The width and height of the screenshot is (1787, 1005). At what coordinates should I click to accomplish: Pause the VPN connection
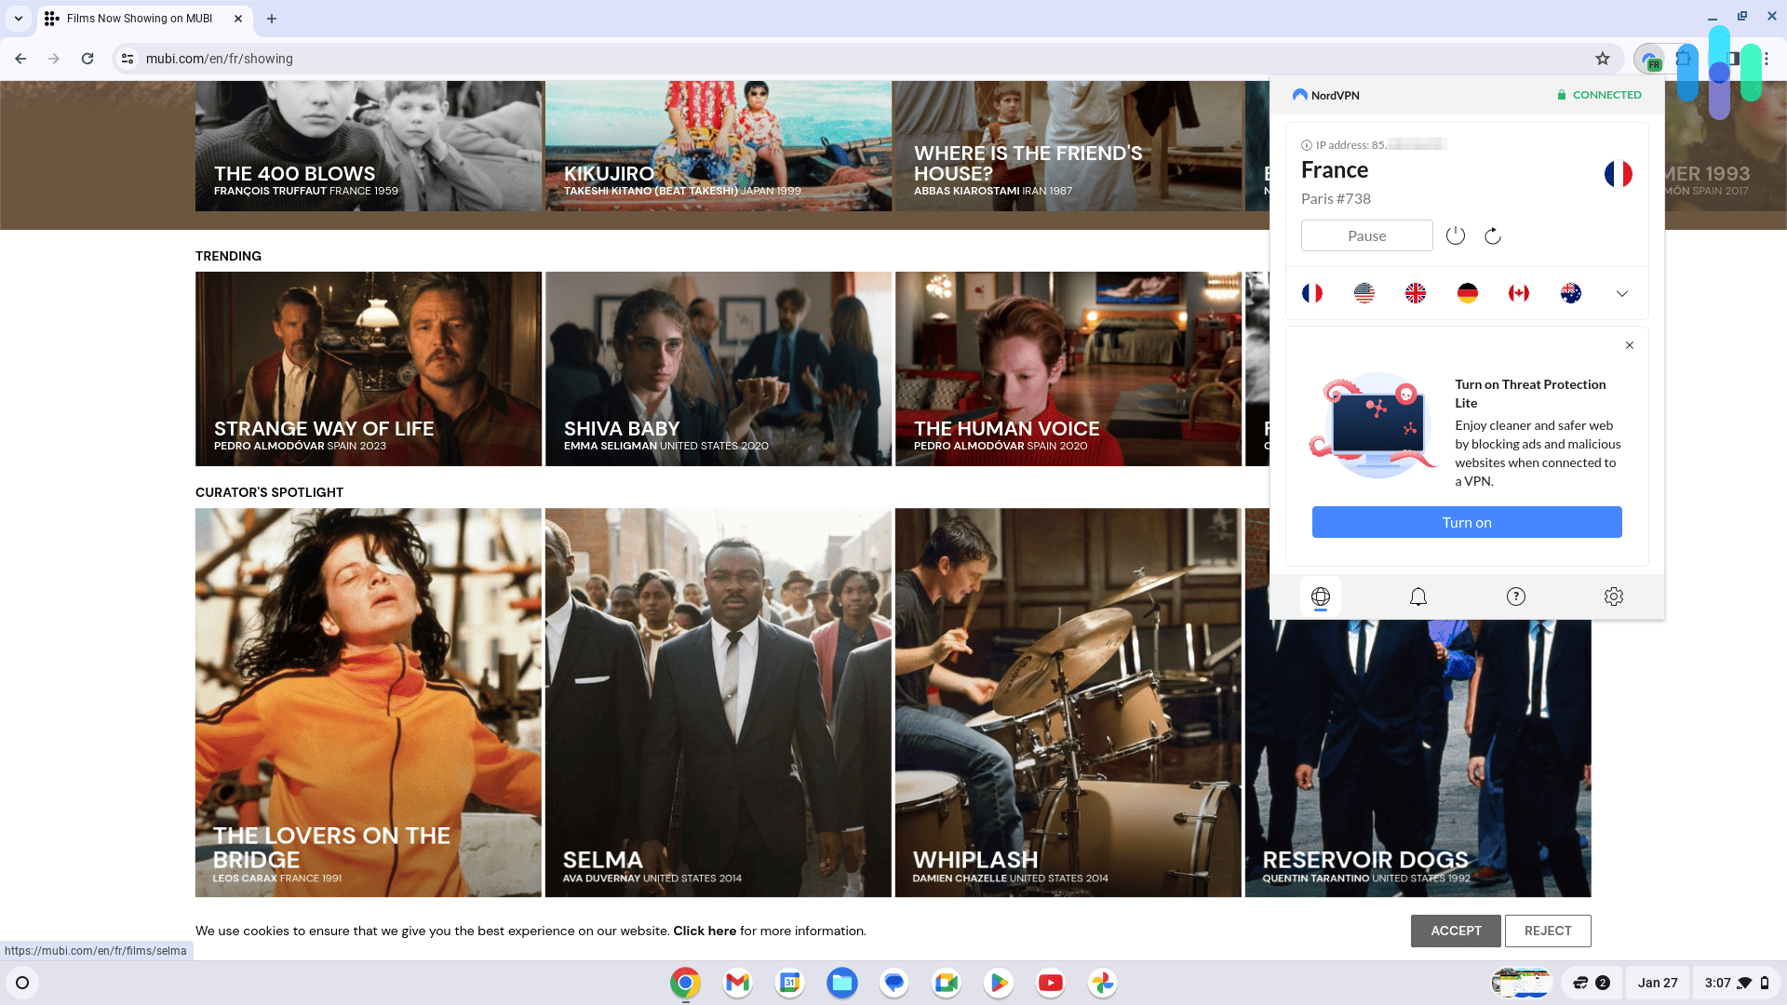click(1367, 235)
